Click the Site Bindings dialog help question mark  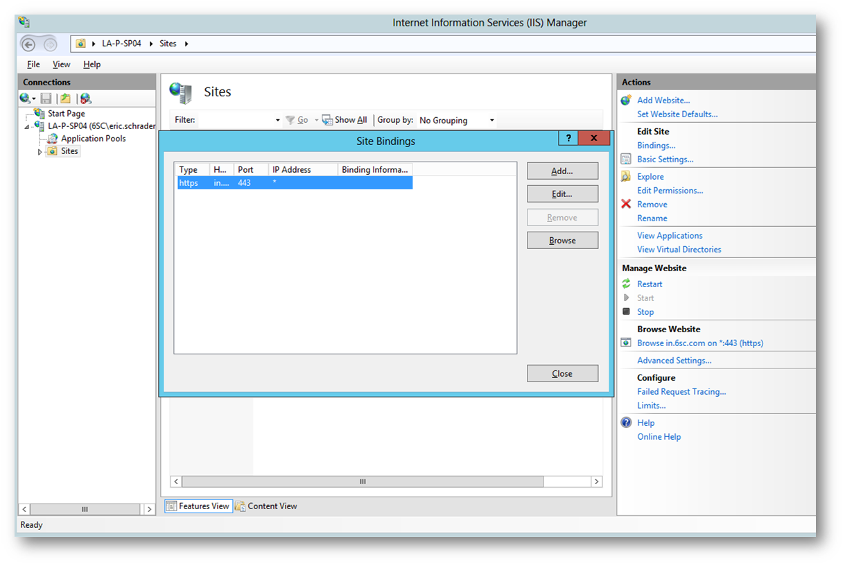click(x=568, y=138)
